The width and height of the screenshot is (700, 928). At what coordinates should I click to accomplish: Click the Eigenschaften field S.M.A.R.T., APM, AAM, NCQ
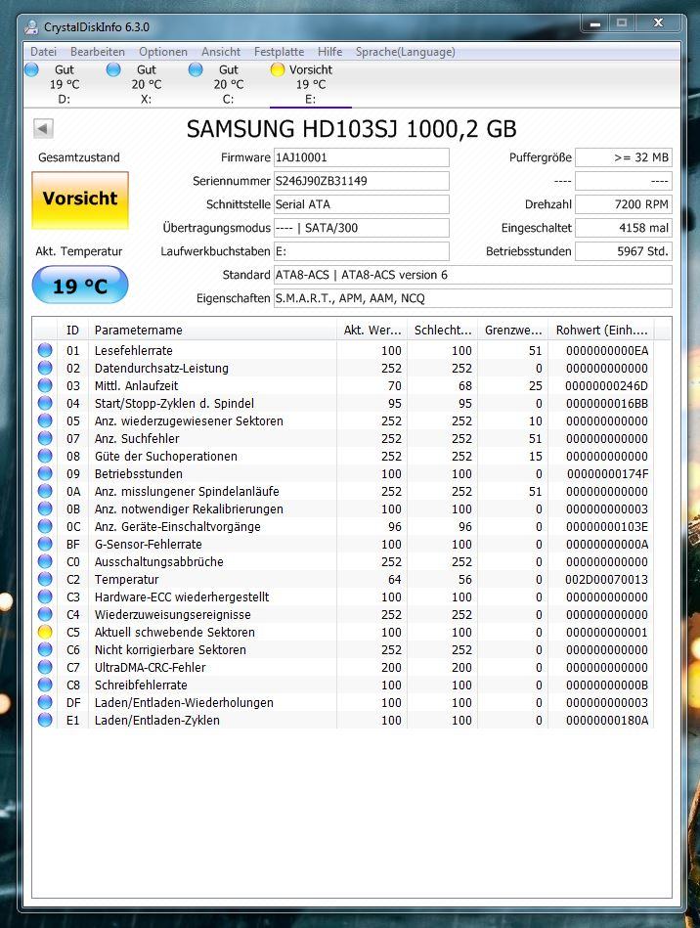coord(473,298)
